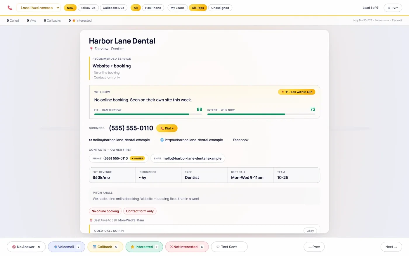Click the flame icon next to Interested counter

tap(74, 20)
